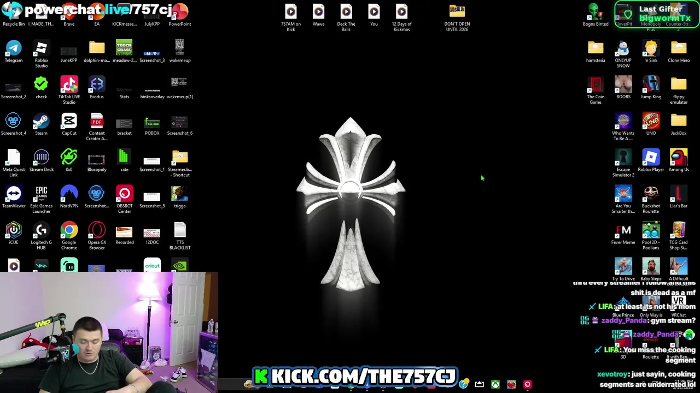Launch Jump King game
Screen dimensions: 700x393
[651, 88]
